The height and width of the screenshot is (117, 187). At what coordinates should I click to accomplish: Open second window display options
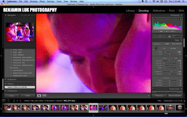8,101
